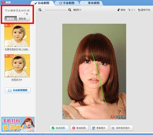Viewport: 153px width, 135px height.
Task: Click the grayed redo button
Action: (x=131, y=10)
